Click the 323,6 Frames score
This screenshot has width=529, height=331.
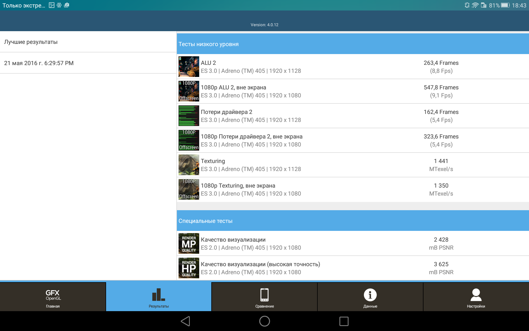(x=441, y=137)
